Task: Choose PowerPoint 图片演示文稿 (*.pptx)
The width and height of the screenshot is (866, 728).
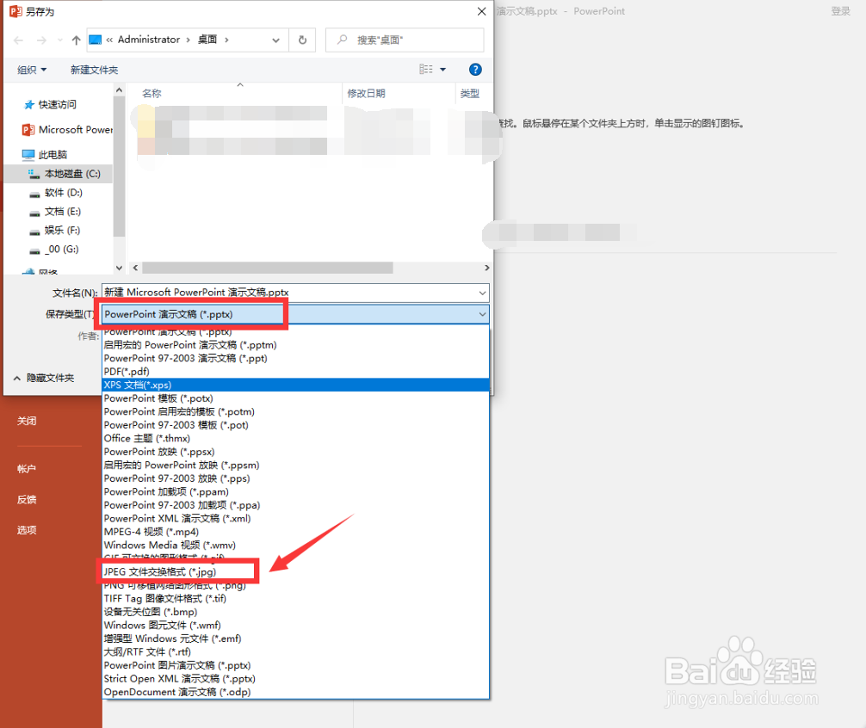Action: point(295,665)
